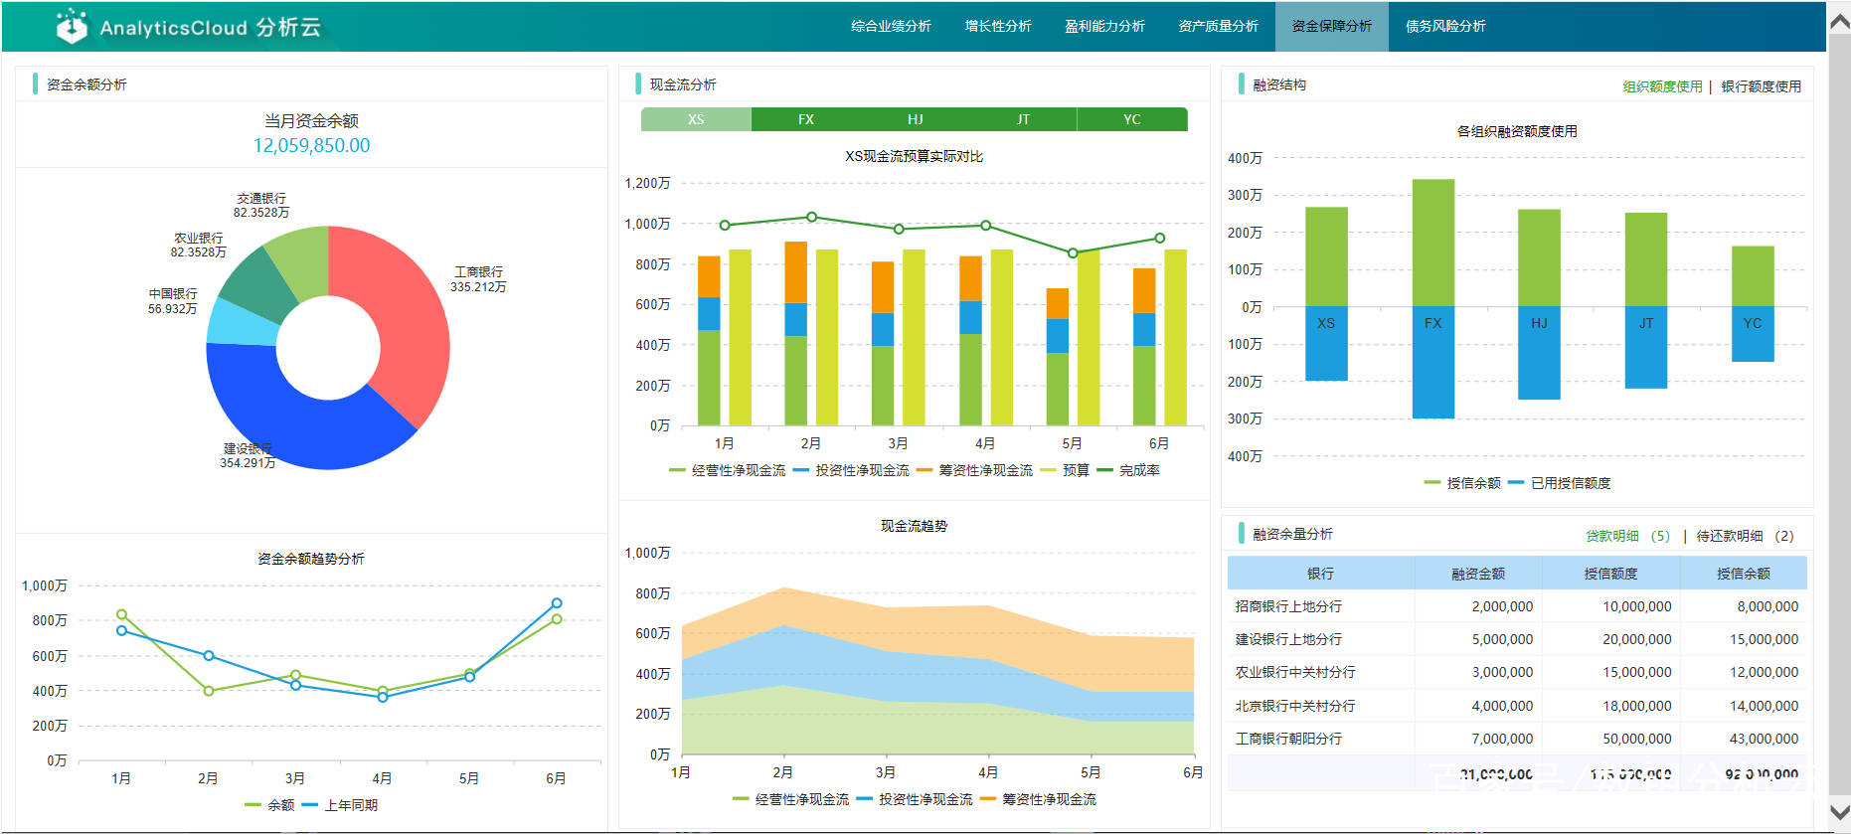Select the 农业银行中关村分行 row name
The image size is (1851, 834).
tap(1295, 672)
